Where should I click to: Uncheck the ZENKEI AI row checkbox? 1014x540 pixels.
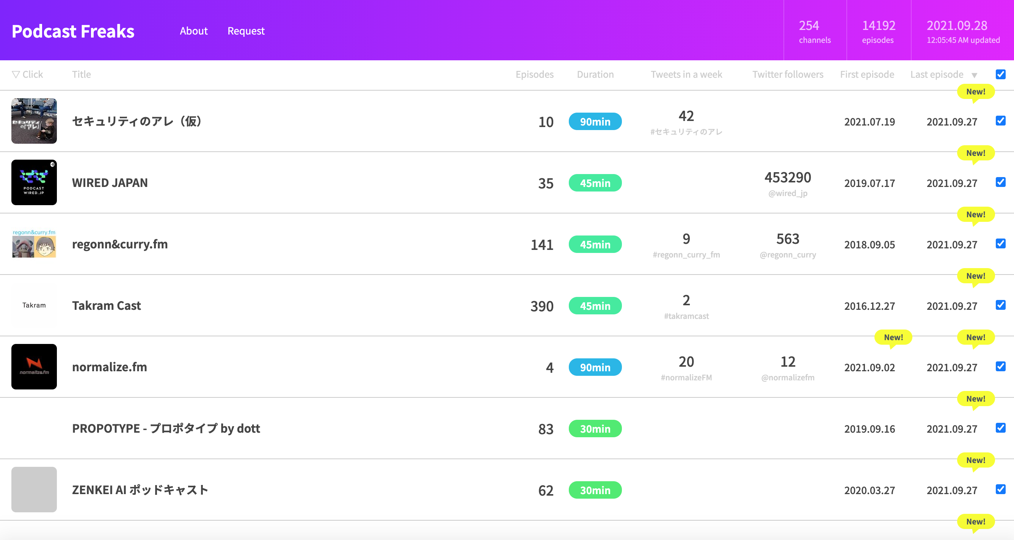point(1001,489)
